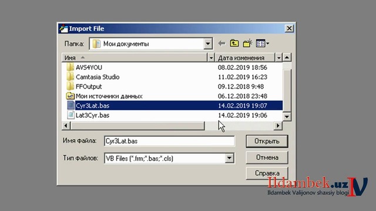Click the date 06.12.2018 23:48
The image size is (376, 211).
pyautogui.click(x=243, y=96)
